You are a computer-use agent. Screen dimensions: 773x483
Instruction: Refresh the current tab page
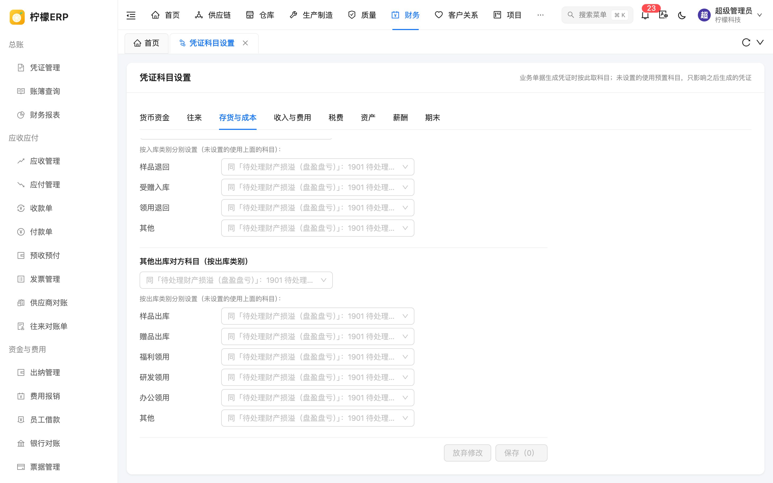pyautogui.click(x=746, y=42)
